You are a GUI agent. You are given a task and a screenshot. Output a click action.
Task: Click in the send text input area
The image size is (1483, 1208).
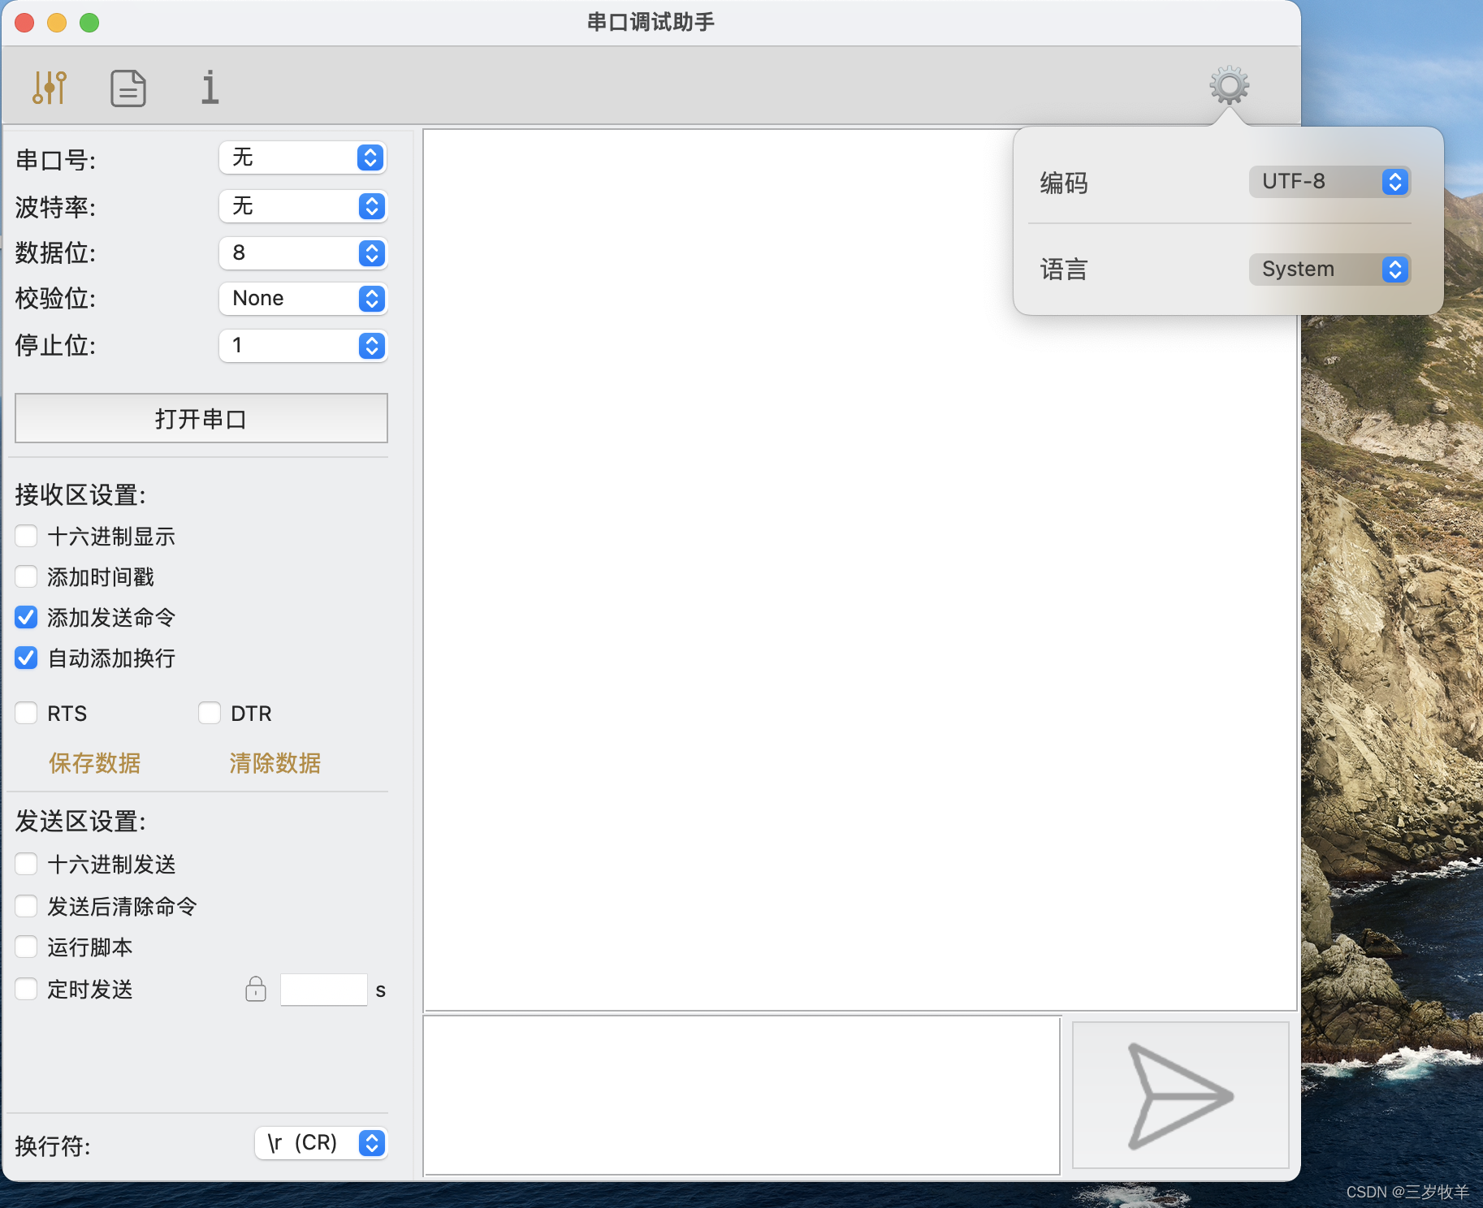pos(742,1095)
